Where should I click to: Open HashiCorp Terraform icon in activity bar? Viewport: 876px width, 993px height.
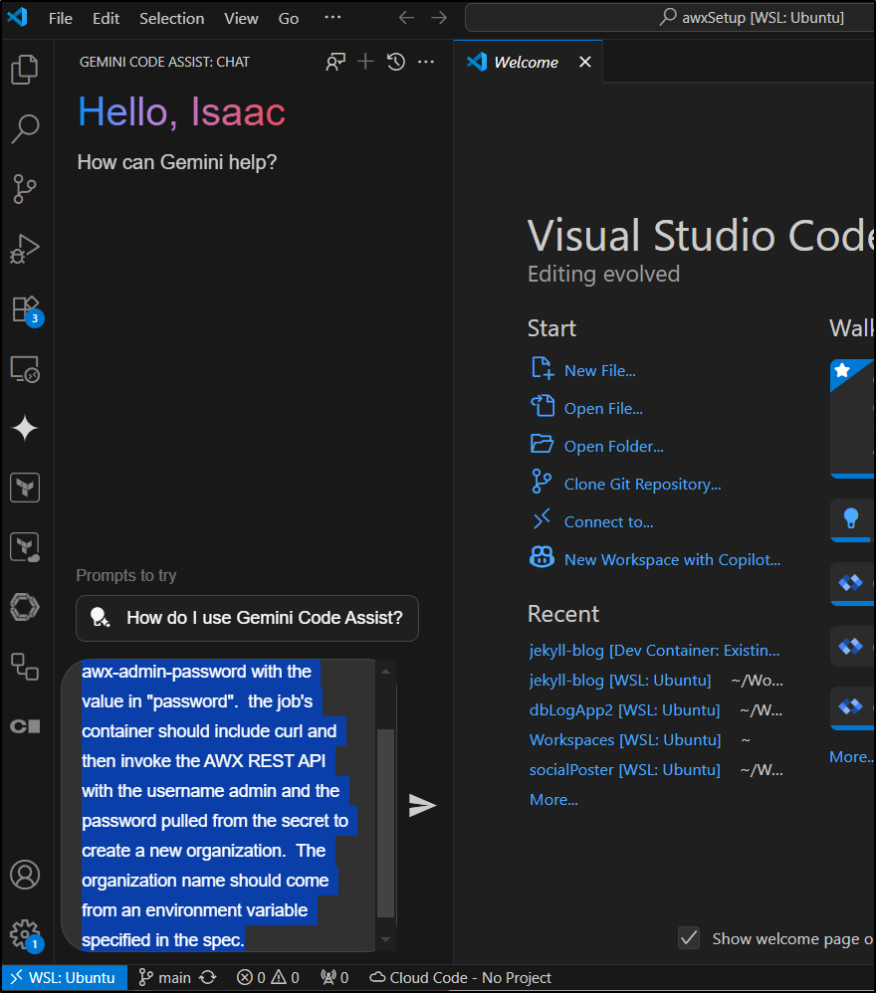[25, 488]
